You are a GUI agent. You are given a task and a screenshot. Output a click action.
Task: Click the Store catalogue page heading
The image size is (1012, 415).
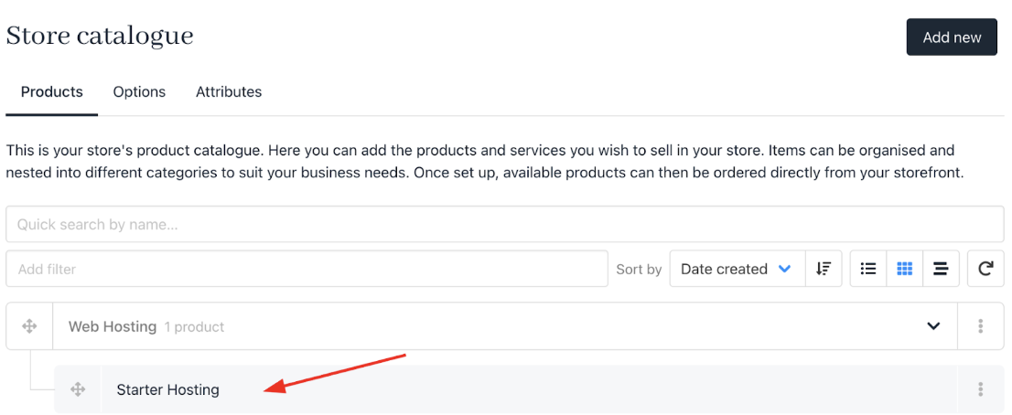click(100, 36)
